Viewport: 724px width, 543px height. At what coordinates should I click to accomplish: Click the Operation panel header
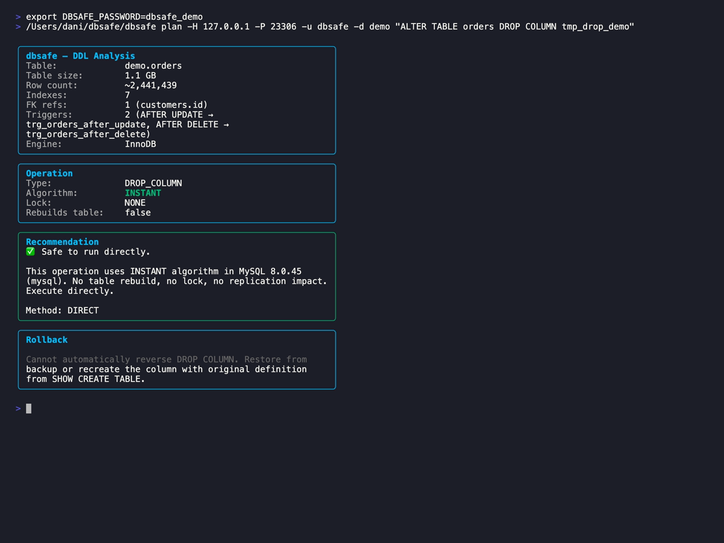[x=48, y=173]
